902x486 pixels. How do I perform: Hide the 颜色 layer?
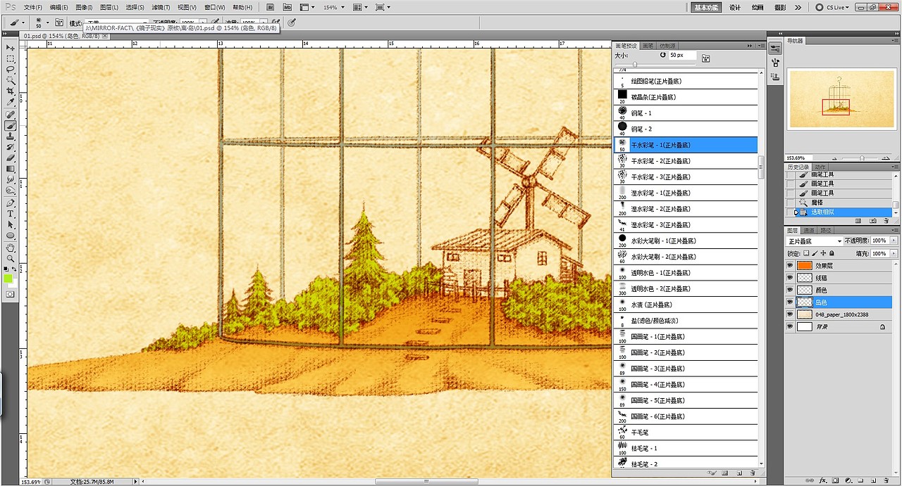pyautogui.click(x=790, y=290)
